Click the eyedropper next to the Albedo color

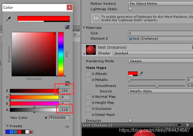coord(141,74)
